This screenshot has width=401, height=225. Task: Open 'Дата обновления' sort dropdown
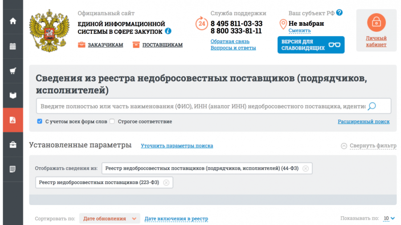tap(110, 219)
